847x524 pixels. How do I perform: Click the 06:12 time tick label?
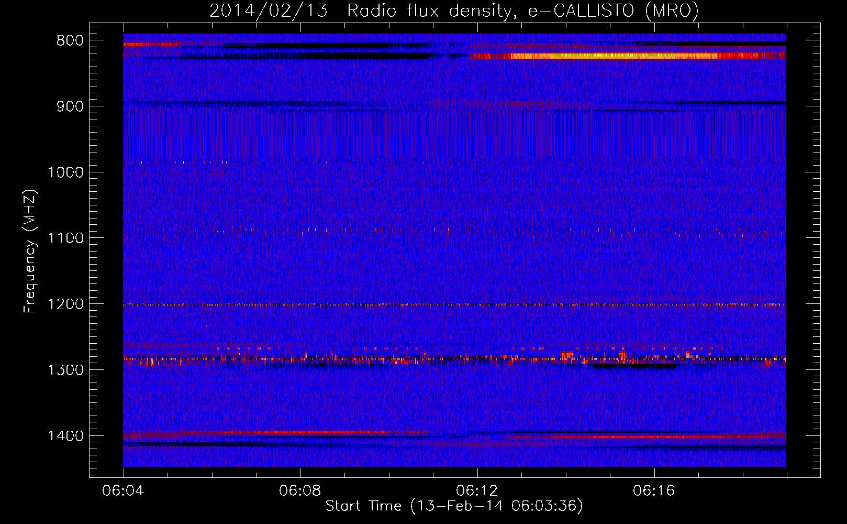(477, 491)
